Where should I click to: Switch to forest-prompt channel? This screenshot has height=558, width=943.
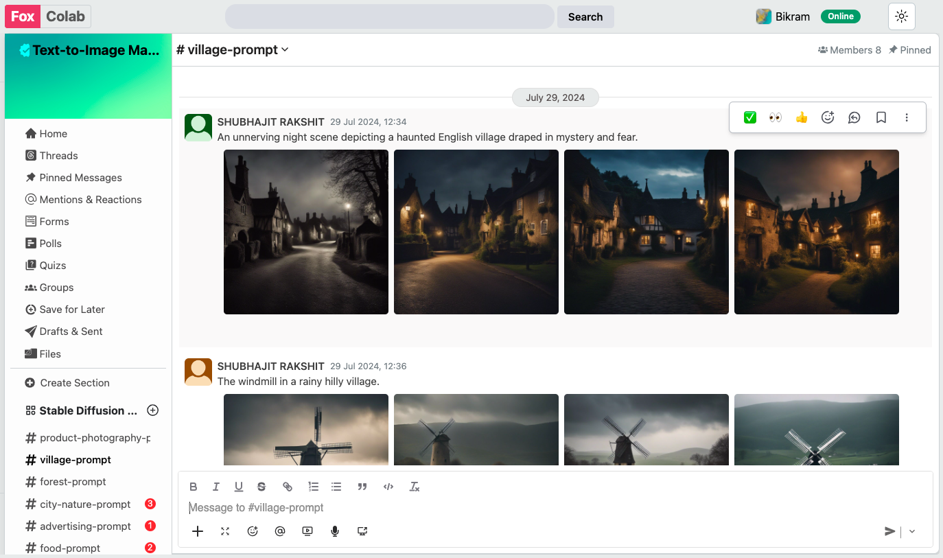coord(73,482)
